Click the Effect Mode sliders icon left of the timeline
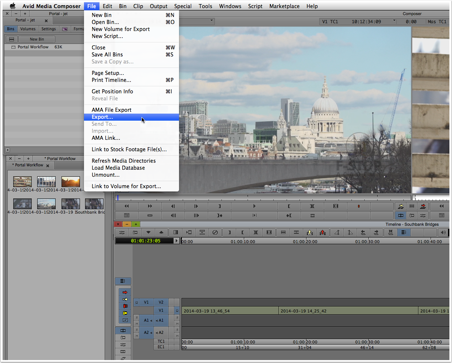 pyautogui.click(x=123, y=345)
